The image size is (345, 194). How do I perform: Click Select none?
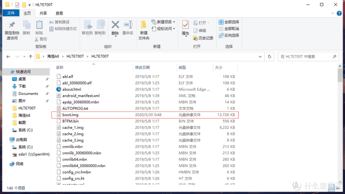(x=229, y=29)
